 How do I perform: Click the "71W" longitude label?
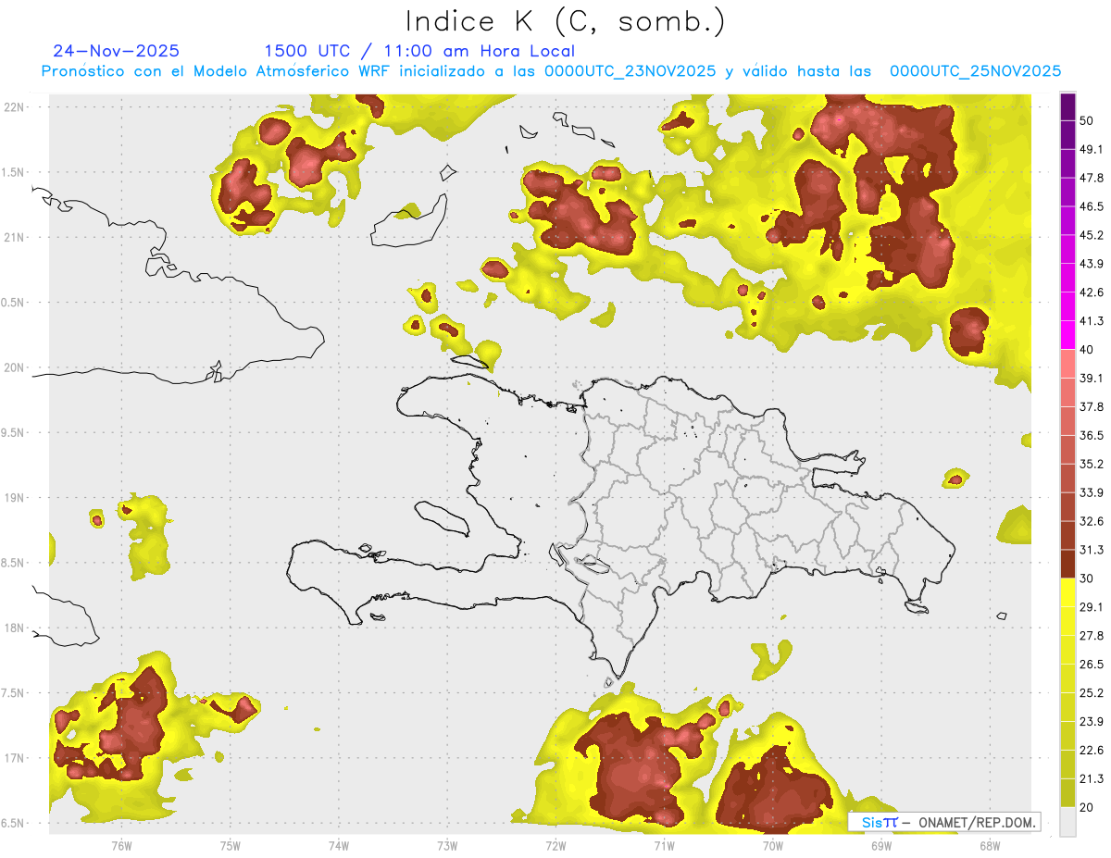tap(664, 846)
